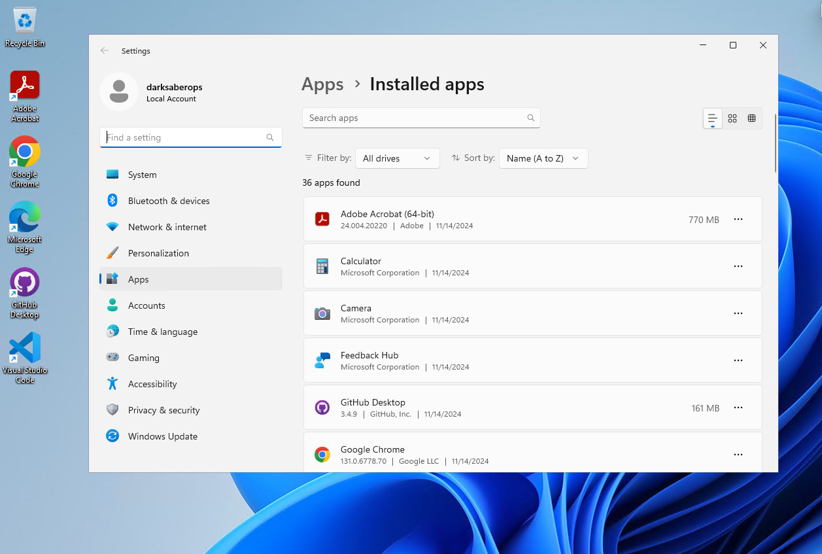Switch to grid view layout icon
822x554 pixels.
732,118
